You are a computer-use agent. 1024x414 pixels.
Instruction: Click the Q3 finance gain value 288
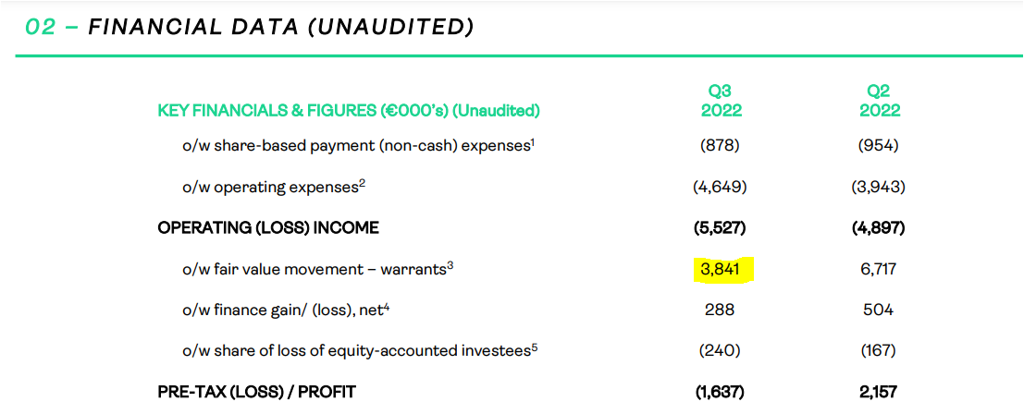[x=720, y=310]
